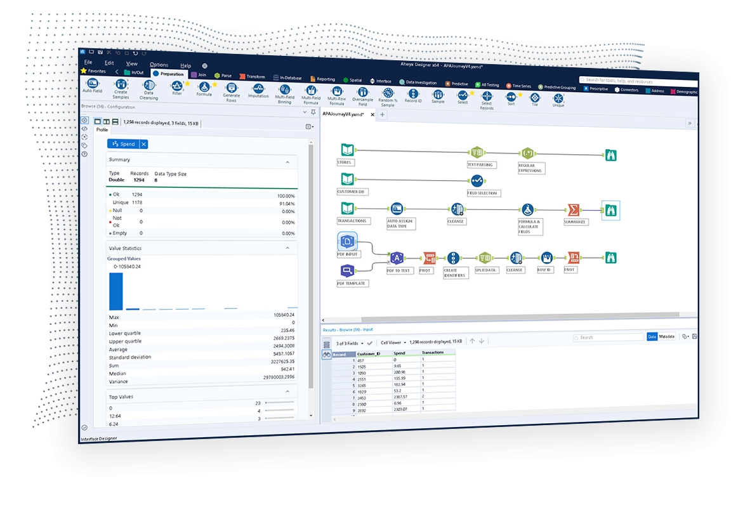Screen dimensions: 738x519
Task: Click the TEXT PARSING node on canvas
Action: point(477,152)
